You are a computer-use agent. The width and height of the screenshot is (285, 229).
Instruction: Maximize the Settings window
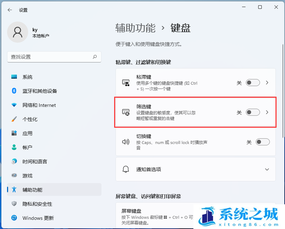[260, 7]
